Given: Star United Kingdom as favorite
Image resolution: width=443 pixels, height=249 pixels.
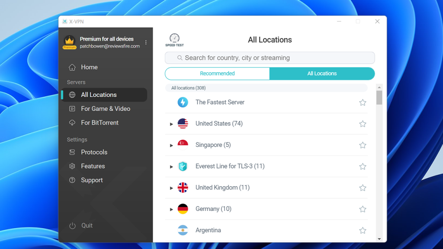Looking at the screenshot, I should (x=363, y=188).
